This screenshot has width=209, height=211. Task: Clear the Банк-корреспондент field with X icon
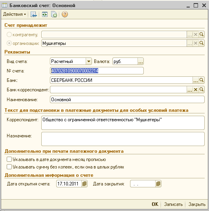[x=196, y=89]
